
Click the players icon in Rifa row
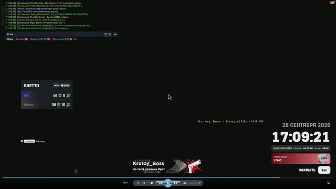click(68, 96)
